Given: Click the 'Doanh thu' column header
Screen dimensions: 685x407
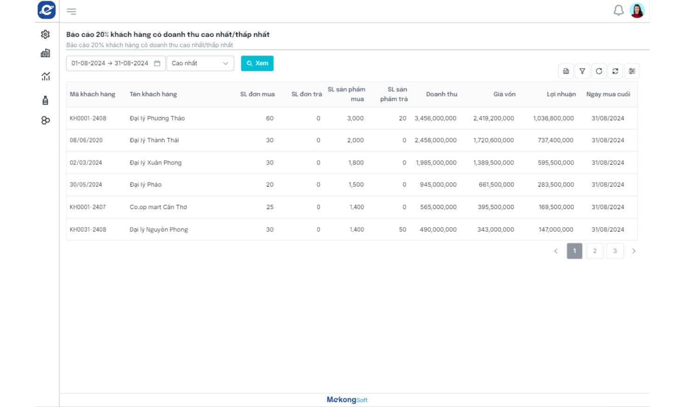Looking at the screenshot, I should click(x=441, y=94).
